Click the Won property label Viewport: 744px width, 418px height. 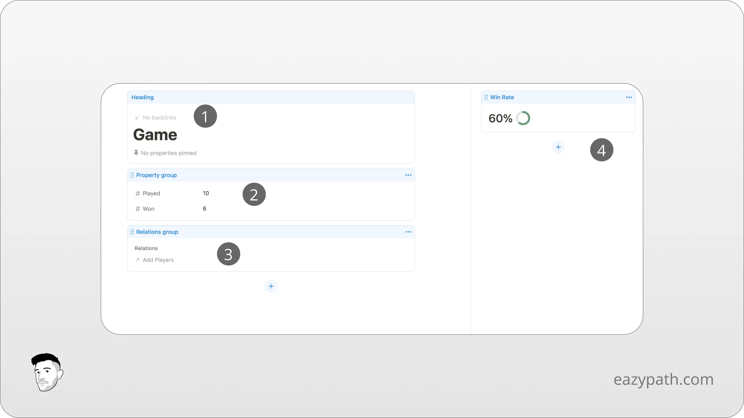[148, 209]
